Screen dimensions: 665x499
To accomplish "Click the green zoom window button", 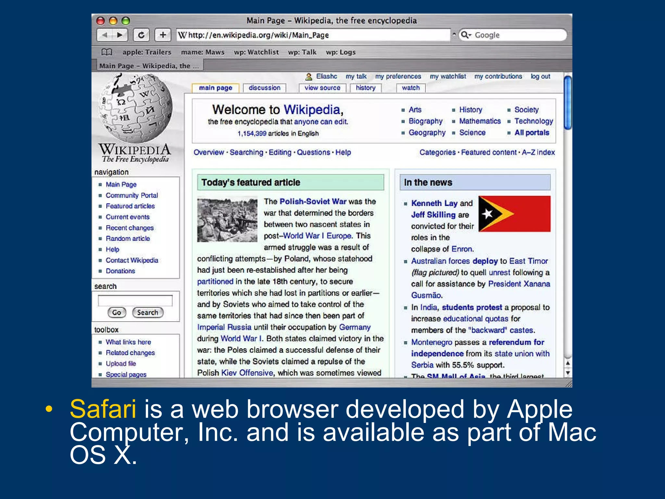I will (126, 21).
